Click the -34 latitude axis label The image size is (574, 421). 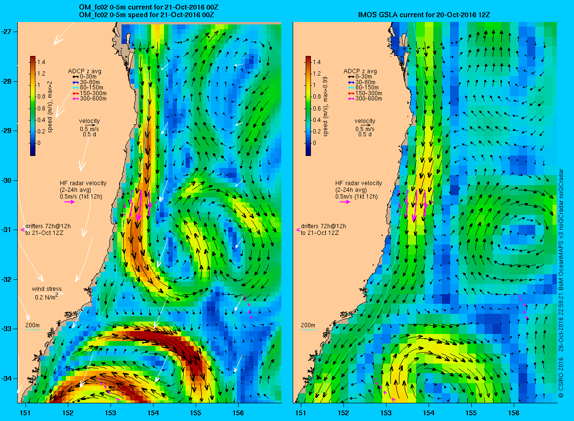pyautogui.click(x=6, y=378)
